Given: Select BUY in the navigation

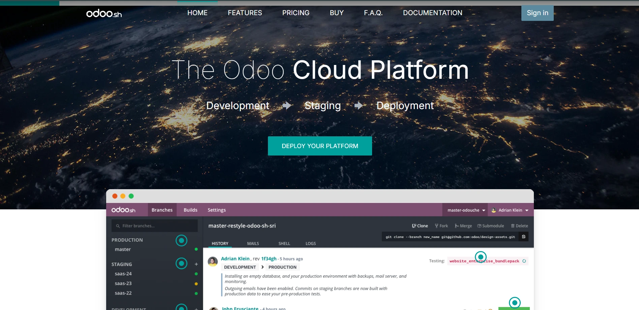Looking at the screenshot, I should tap(337, 13).
